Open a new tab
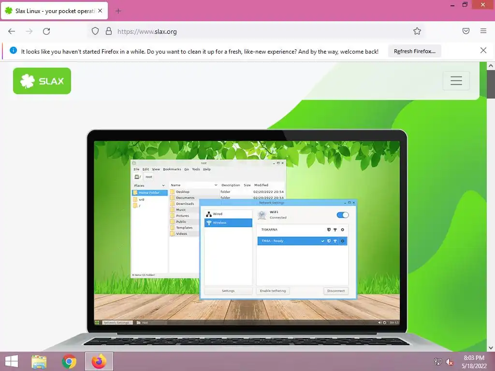Image resolution: width=495 pixels, height=371 pixels. pyautogui.click(x=118, y=11)
